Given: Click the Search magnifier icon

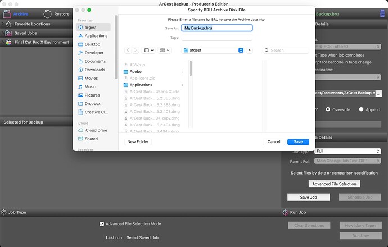Looking at the screenshot, I should pos(267,50).
